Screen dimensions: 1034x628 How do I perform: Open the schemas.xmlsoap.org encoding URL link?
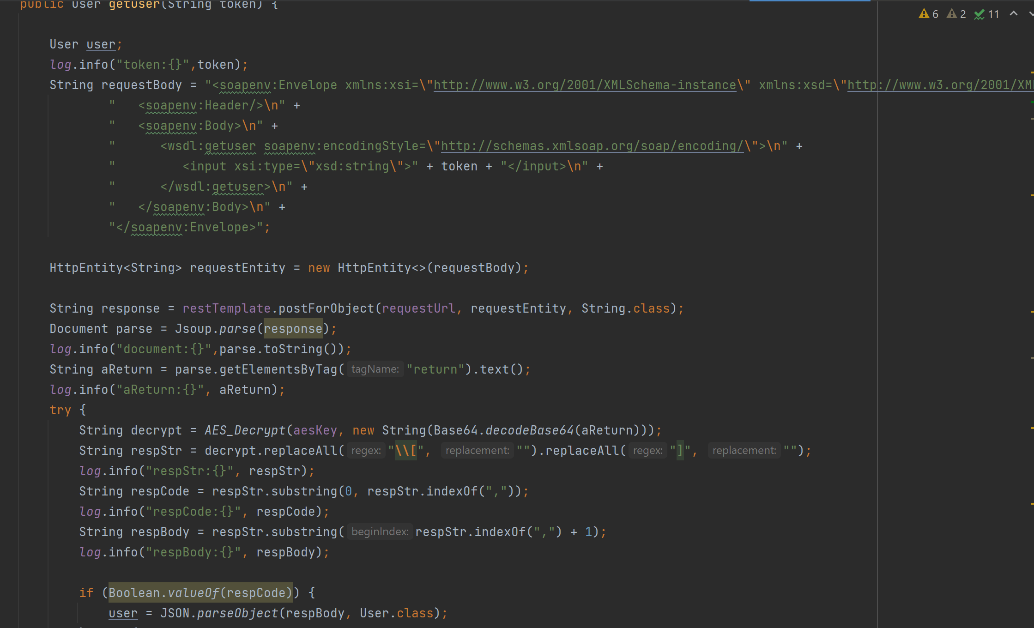(x=593, y=146)
